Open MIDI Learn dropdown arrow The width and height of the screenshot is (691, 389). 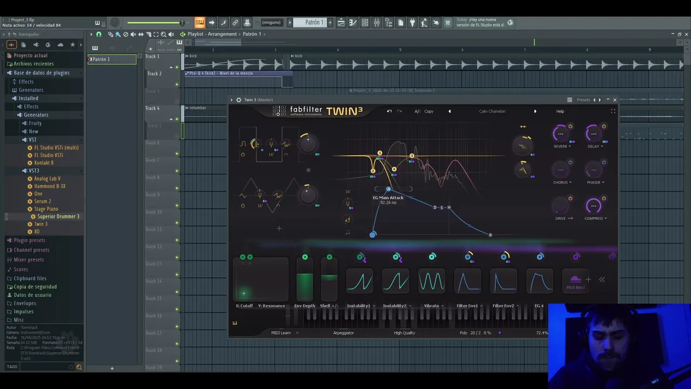(x=297, y=333)
